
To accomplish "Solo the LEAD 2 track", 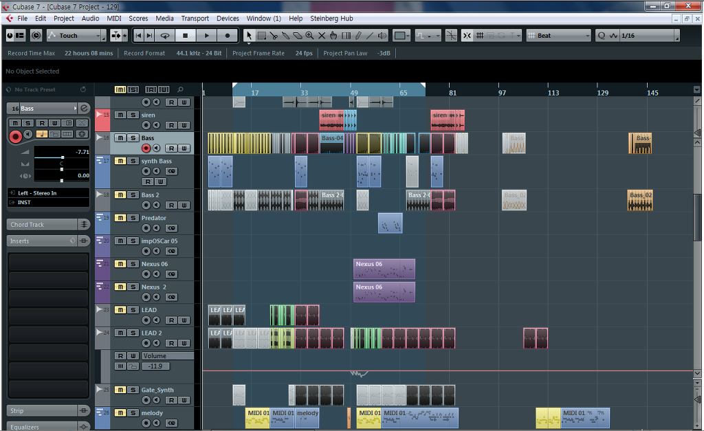I will tap(133, 333).
